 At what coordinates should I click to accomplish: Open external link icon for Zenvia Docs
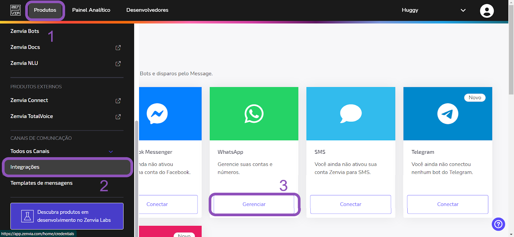[118, 47]
